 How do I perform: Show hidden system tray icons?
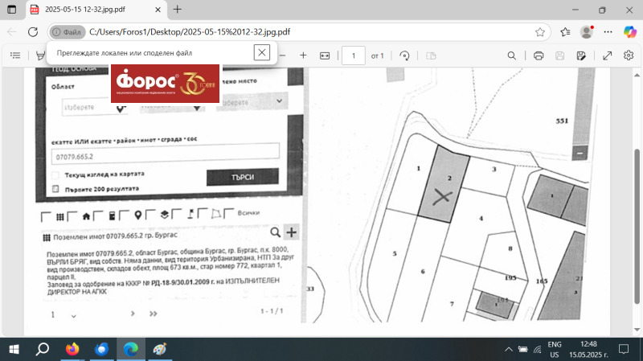[x=508, y=350]
